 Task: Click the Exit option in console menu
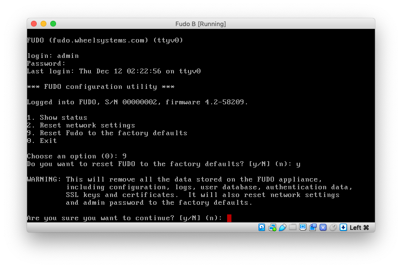(42, 141)
